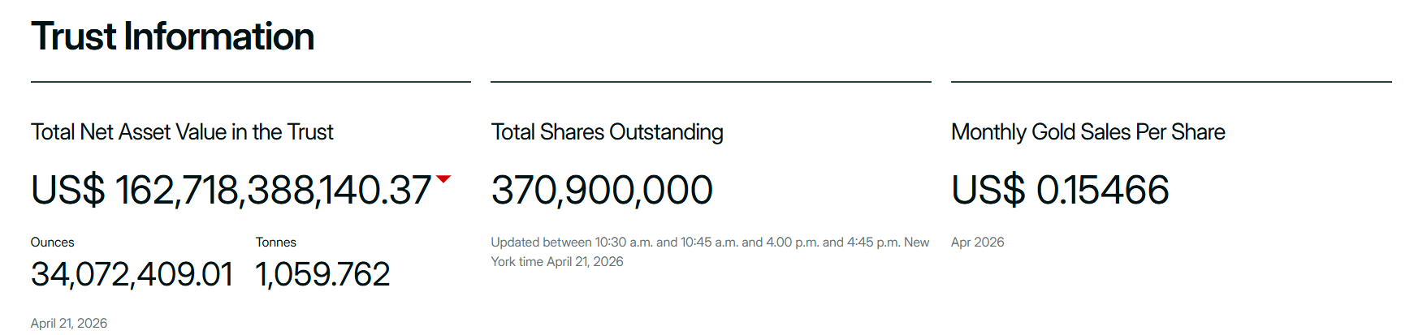This screenshot has height=335, width=1414.
Task: Click the Apr 2026 date text
Action: [977, 243]
